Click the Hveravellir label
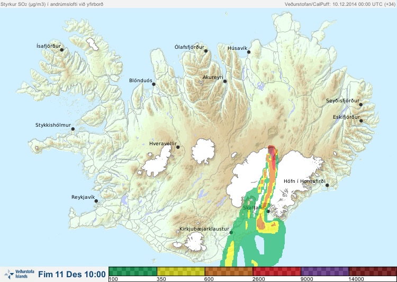The width and height of the screenshot is (397, 282). point(163,144)
